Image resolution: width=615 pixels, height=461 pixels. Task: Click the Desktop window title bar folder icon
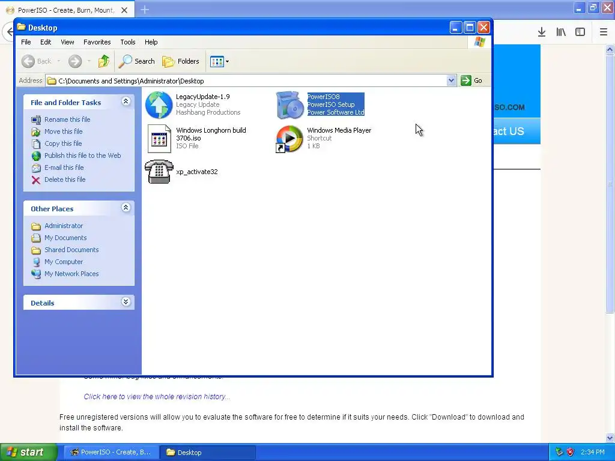point(21,27)
